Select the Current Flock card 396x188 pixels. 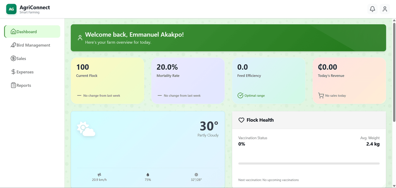coord(108,81)
